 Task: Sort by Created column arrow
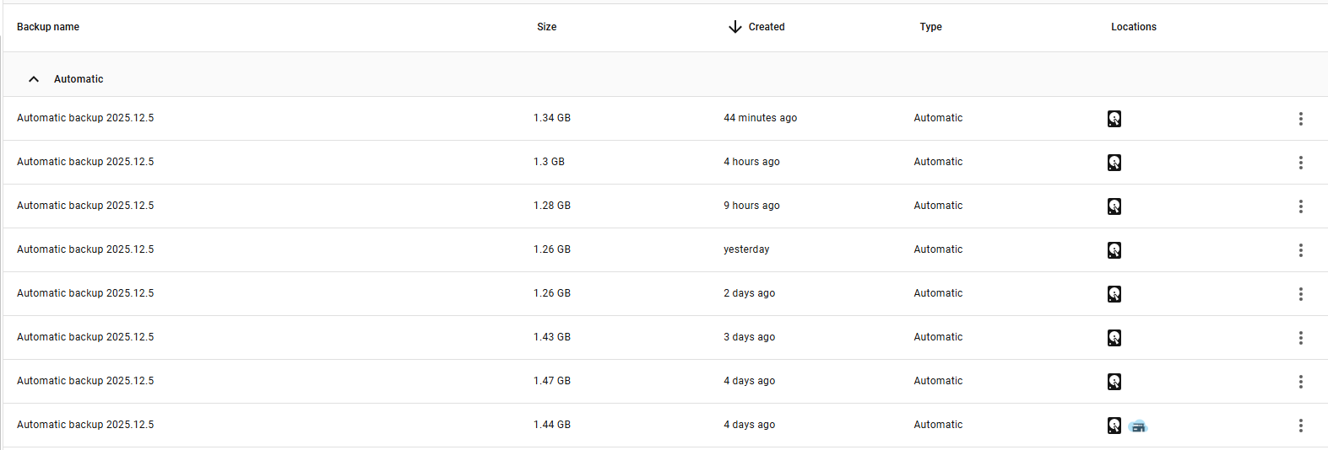pos(735,27)
